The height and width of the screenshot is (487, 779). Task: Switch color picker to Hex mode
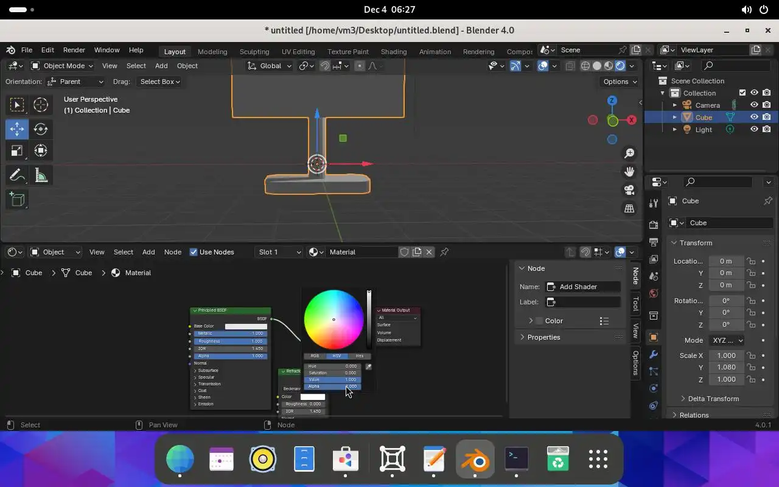coord(360,356)
